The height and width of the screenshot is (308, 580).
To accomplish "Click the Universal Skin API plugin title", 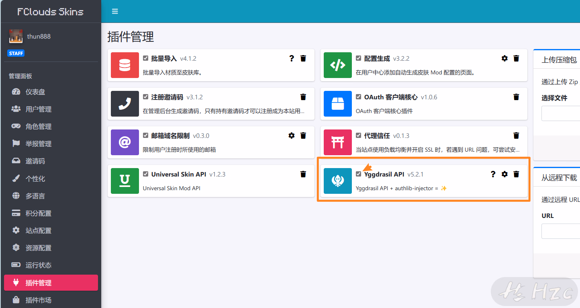I will pyautogui.click(x=179, y=174).
